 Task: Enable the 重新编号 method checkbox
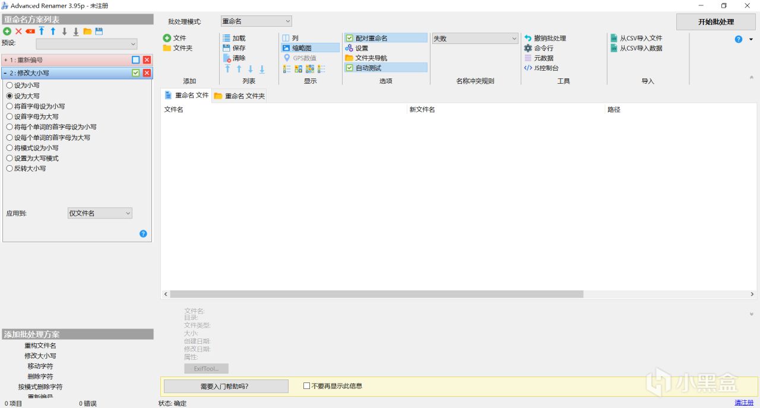136,60
